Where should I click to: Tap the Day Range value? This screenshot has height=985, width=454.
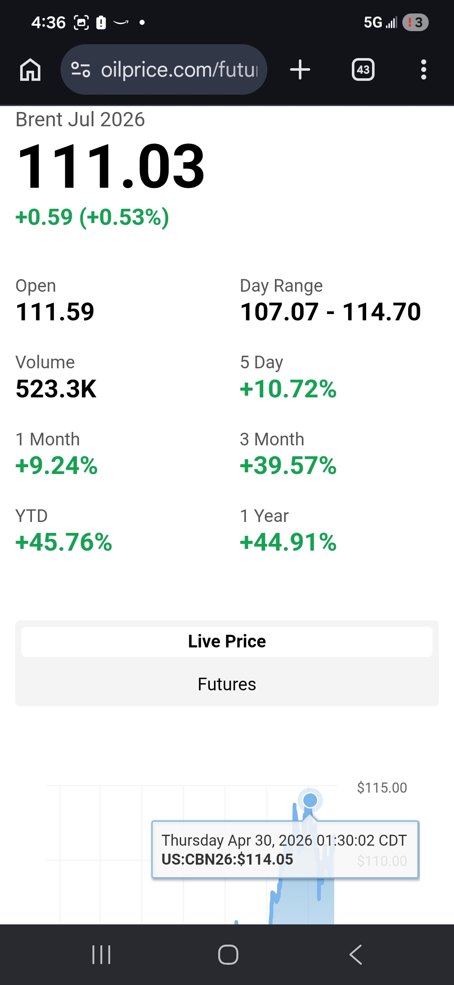point(330,312)
